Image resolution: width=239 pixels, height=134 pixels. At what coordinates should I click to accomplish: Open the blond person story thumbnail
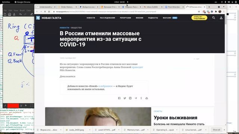tap(98, 117)
